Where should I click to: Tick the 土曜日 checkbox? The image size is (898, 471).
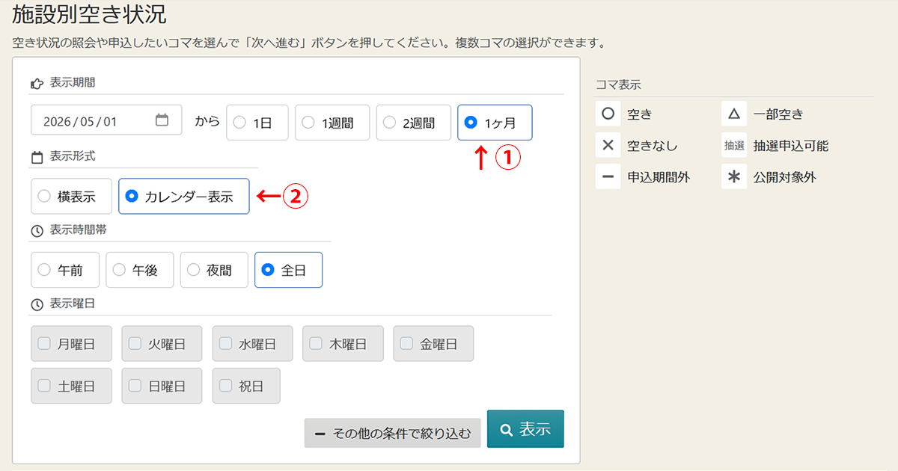click(44, 386)
